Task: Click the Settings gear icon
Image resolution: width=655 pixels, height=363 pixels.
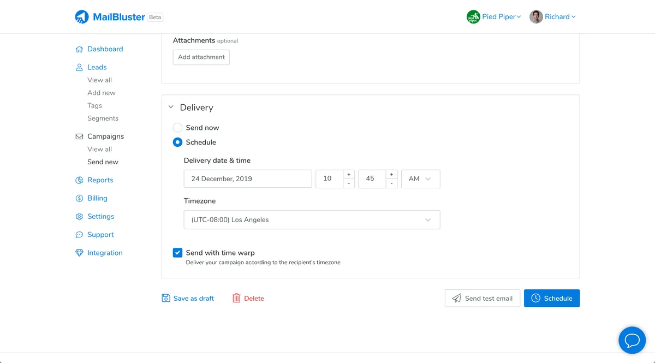Action: tap(79, 217)
